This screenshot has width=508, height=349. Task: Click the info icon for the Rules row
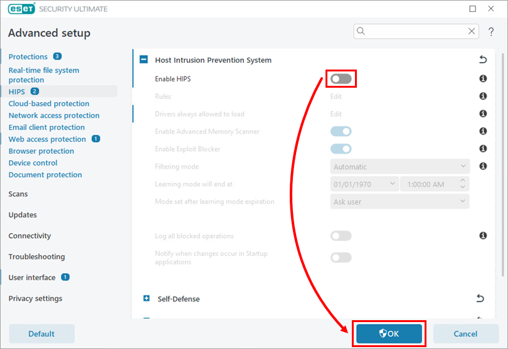483,96
